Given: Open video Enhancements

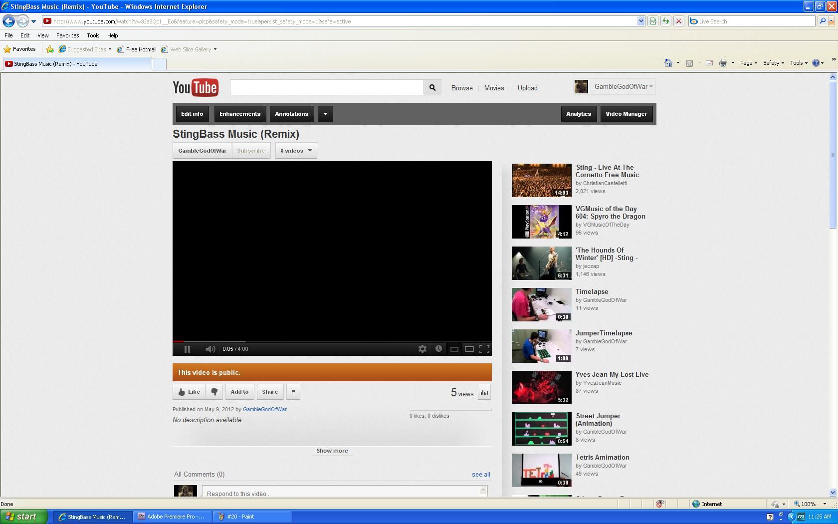Looking at the screenshot, I should [x=240, y=114].
